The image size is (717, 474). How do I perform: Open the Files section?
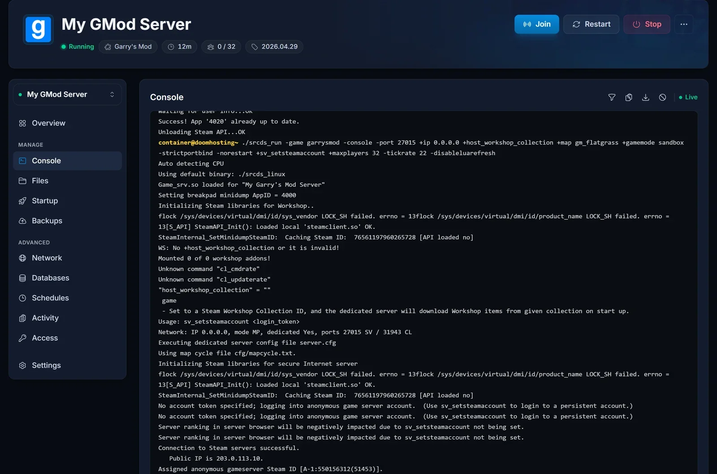pos(67,181)
